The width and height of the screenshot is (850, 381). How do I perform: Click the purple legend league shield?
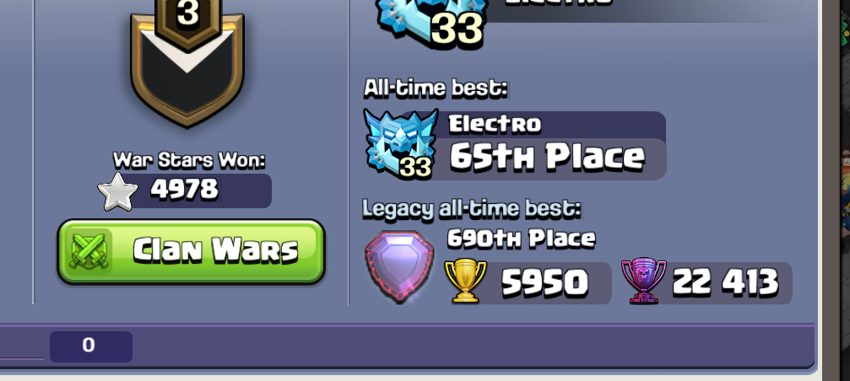click(399, 266)
